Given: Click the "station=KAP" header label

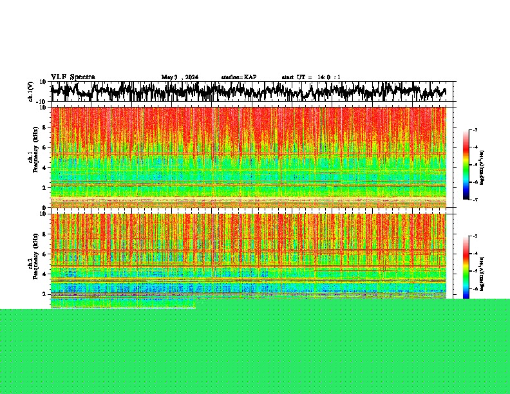Looking at the screenshot, I should coord(239,77).
